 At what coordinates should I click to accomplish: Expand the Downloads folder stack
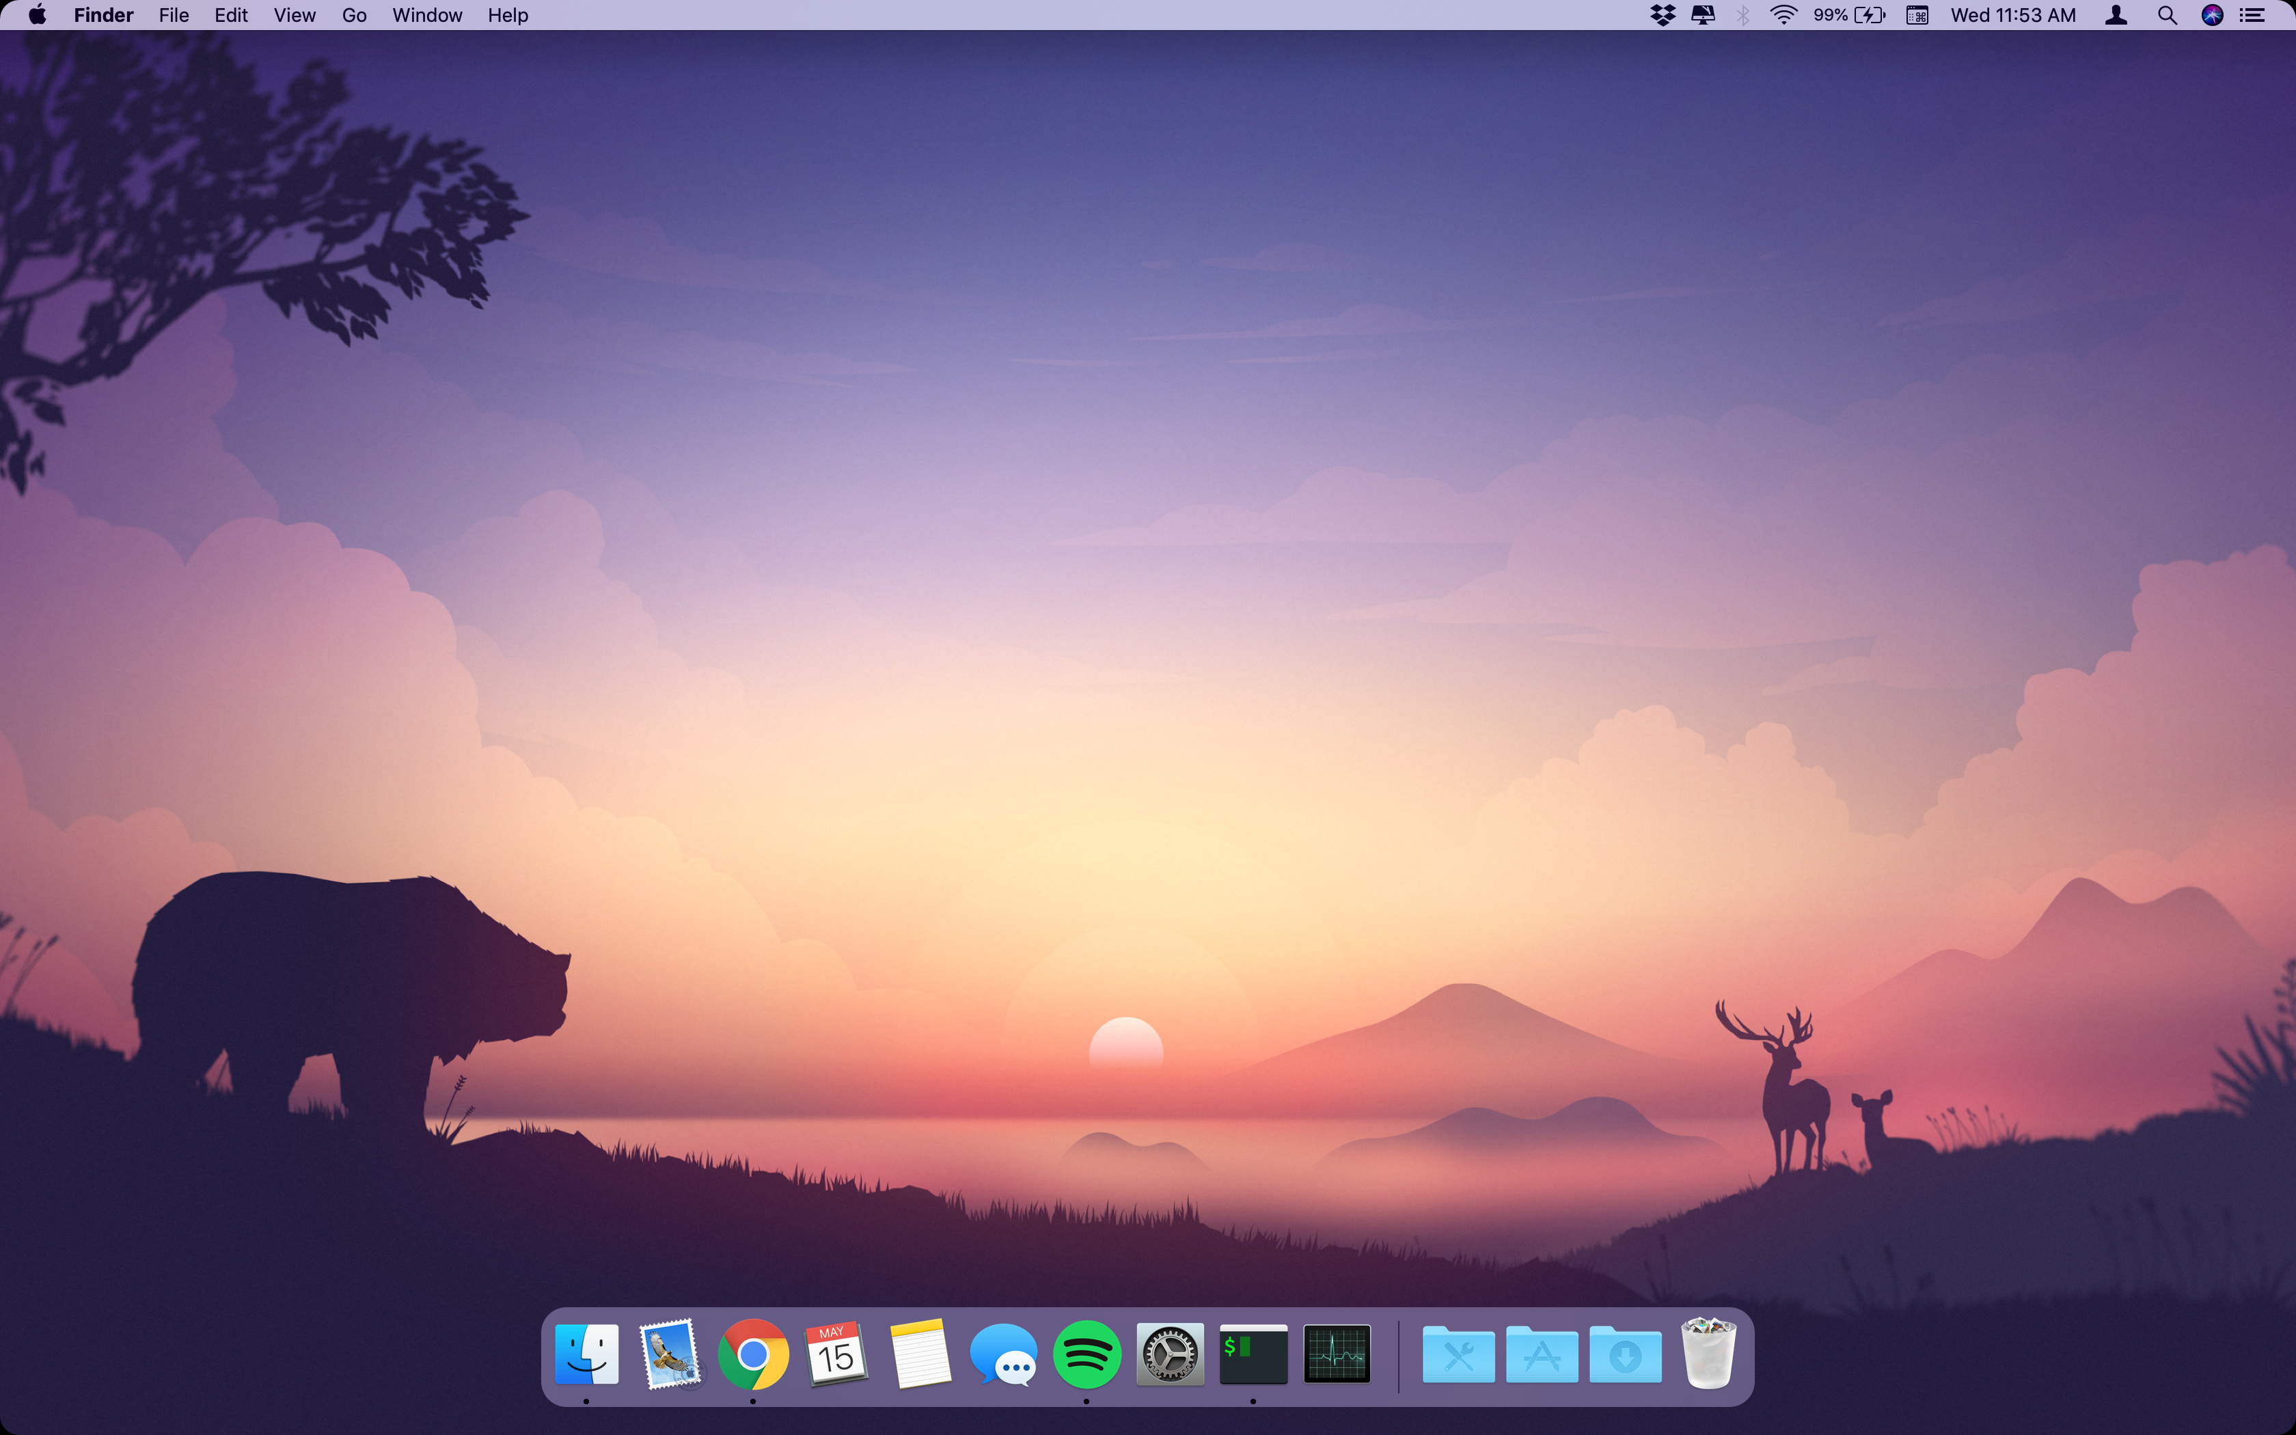click(1625, 1355)
